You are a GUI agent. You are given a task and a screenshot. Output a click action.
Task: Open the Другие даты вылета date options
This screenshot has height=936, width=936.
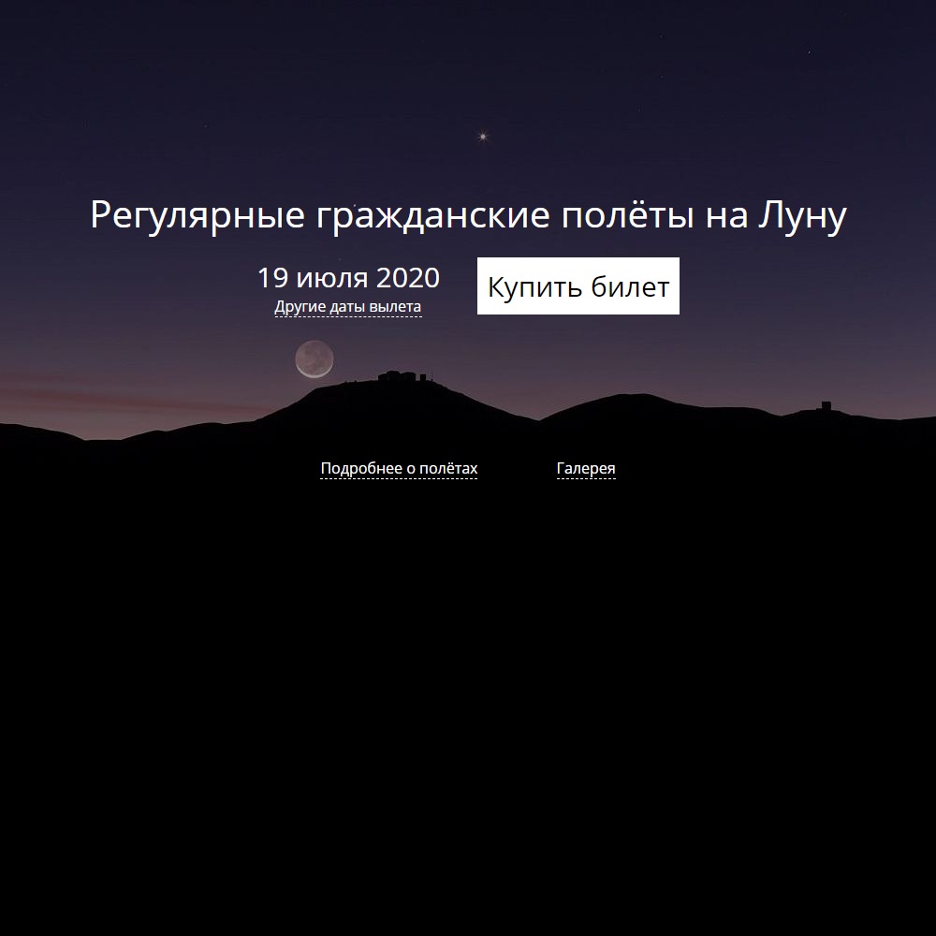tap(347, 307)
